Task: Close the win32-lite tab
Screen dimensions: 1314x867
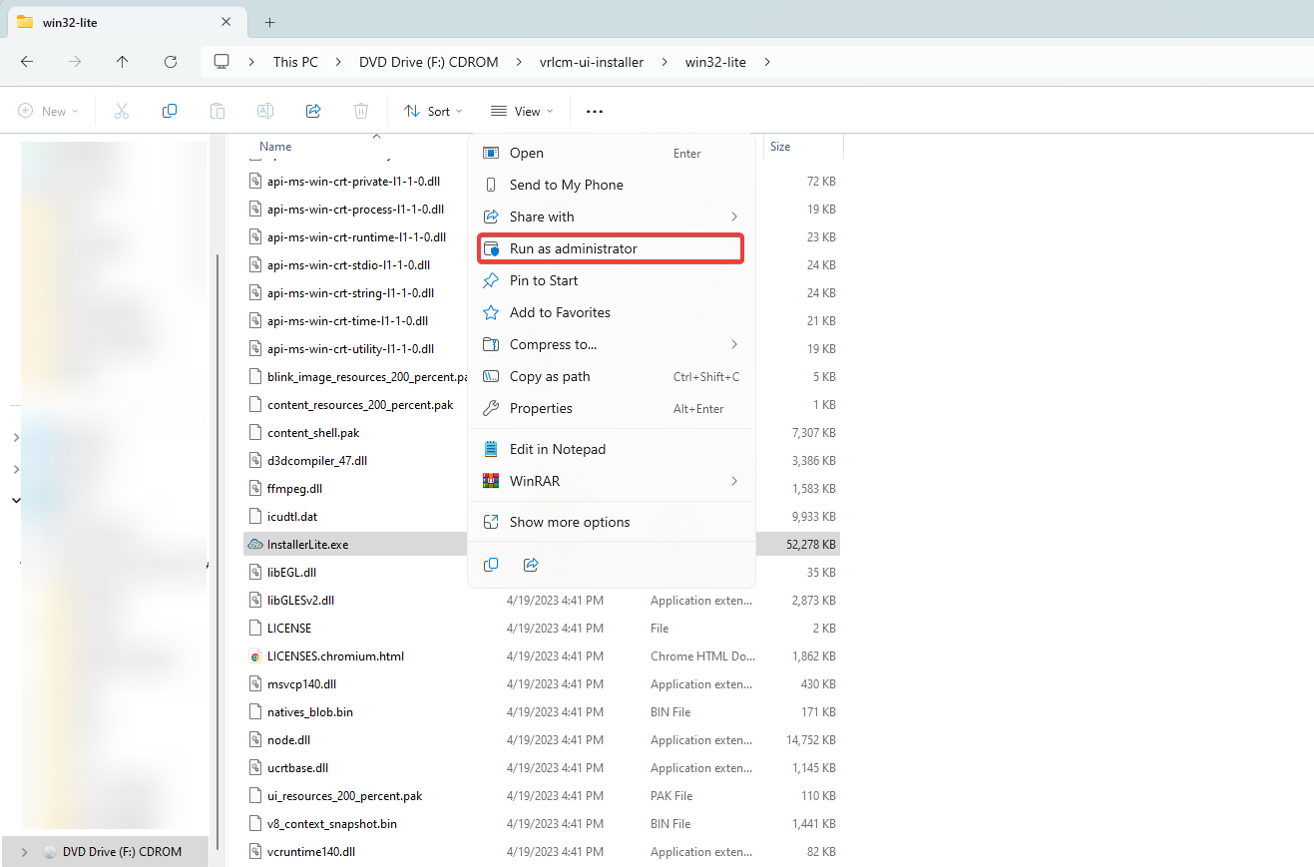Action: click(x=226, y=22)
